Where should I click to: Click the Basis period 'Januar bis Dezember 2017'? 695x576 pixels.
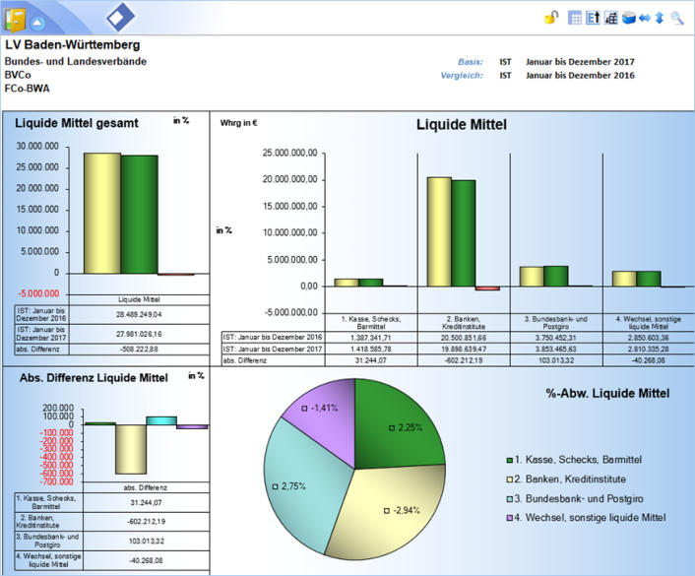click(580, 61)
